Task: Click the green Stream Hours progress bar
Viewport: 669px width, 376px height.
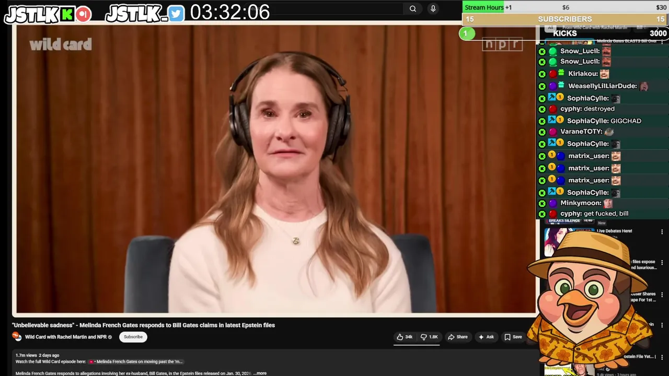Action: [483, 7]
